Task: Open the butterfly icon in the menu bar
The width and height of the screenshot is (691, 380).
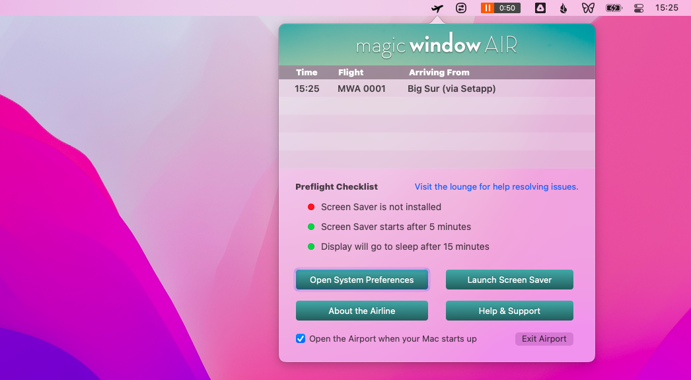Action: 588,8
